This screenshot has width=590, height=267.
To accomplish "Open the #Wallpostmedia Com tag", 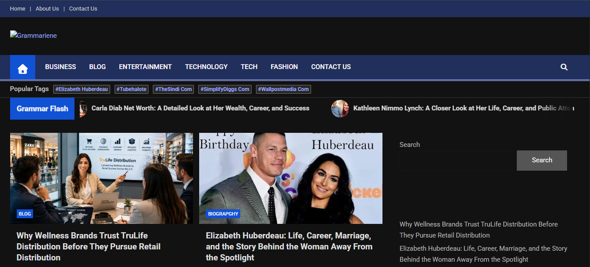I will click(283, 89).
